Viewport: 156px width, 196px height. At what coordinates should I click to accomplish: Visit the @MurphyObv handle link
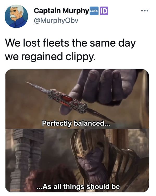coord(56,21)
